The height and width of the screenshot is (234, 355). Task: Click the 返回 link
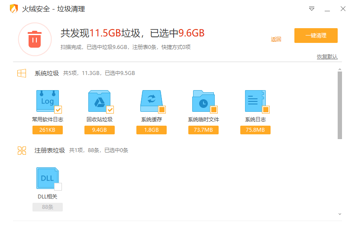click(276, 39)
